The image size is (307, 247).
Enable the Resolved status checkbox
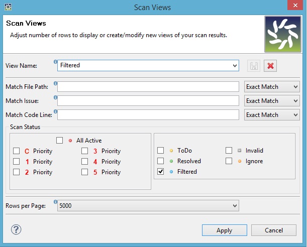coord(161,161)
